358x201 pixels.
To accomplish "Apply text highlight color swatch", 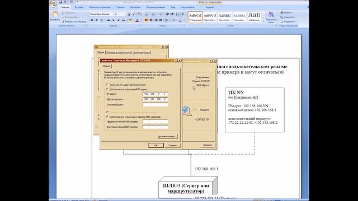I will [130, 20].
